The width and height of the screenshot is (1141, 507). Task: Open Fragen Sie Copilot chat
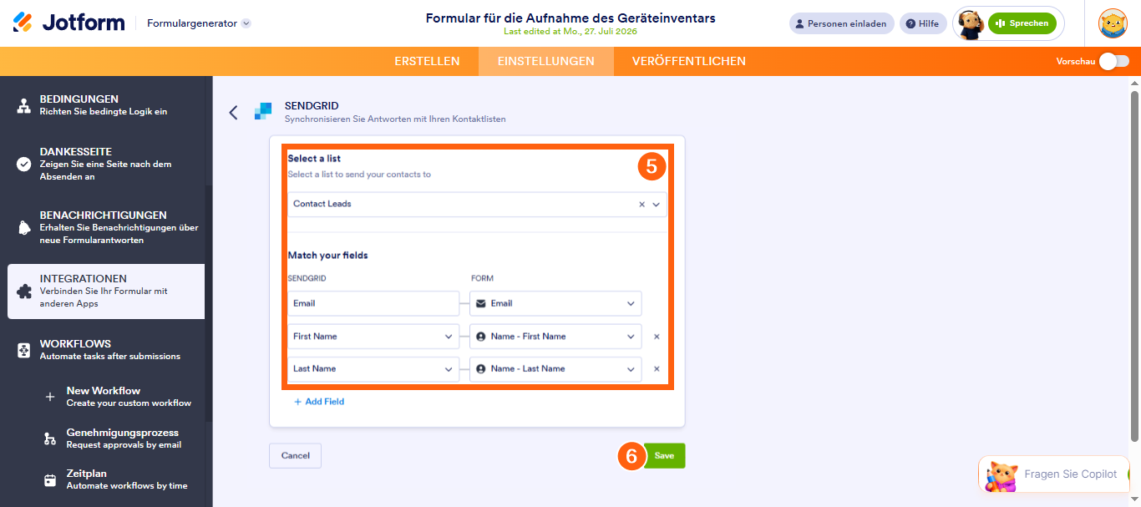[x=1054, y=474]
